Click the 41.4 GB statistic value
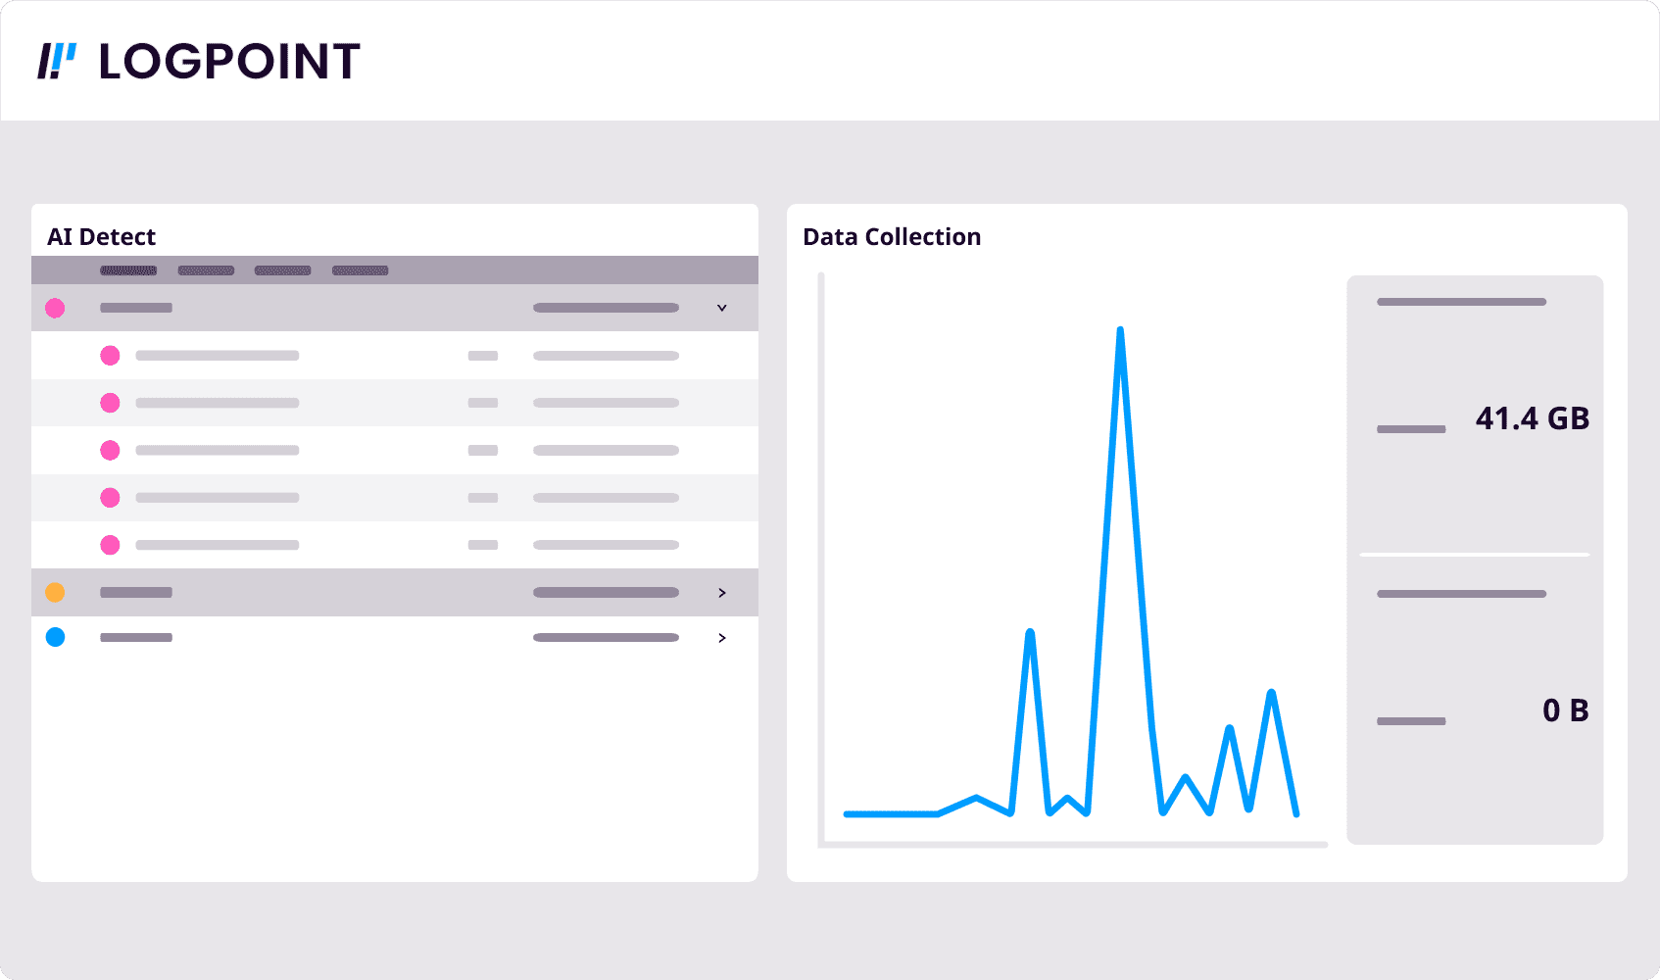 1532,418
